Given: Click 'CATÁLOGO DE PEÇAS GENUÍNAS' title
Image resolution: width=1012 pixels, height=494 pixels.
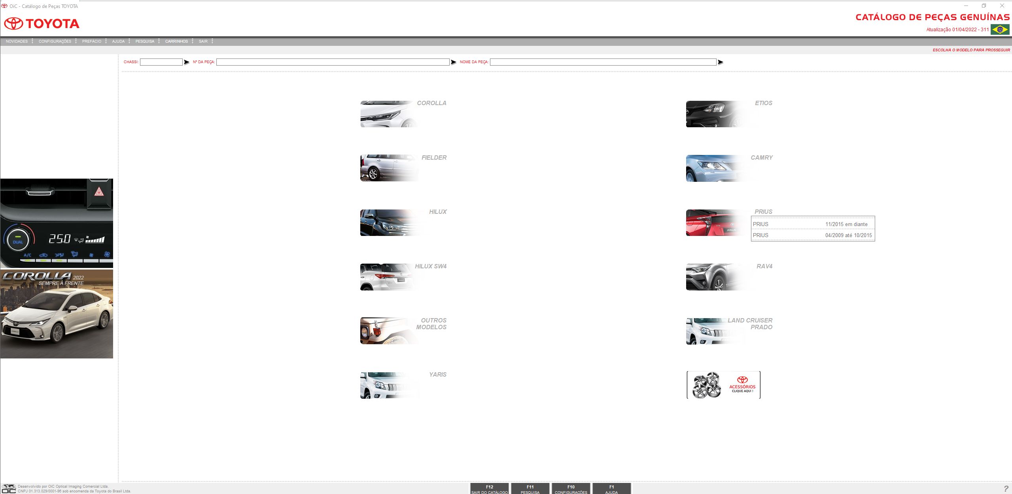Looking at the screenshot, I should [x=933, y=17].
